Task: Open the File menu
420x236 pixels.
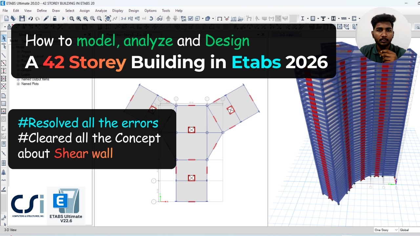Action: (5, 10)
